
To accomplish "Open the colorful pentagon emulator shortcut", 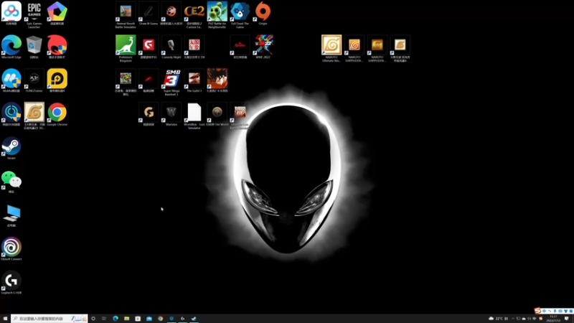I will point(57,13).
